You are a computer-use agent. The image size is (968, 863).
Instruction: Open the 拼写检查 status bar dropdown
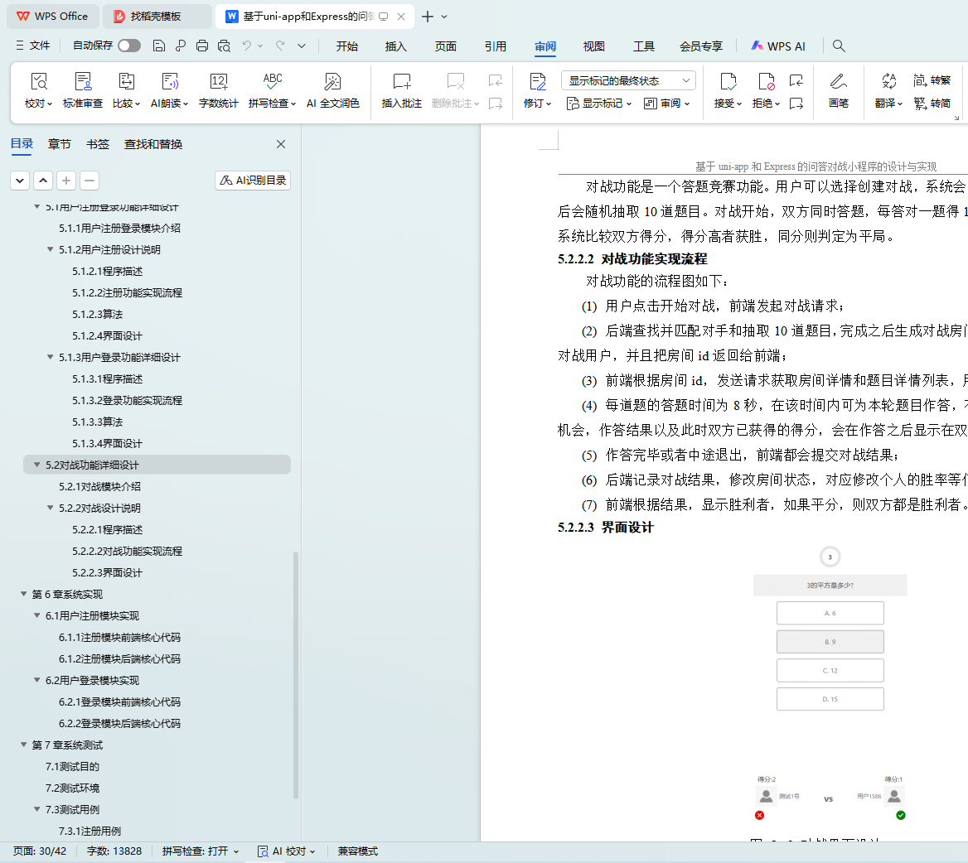201,851
